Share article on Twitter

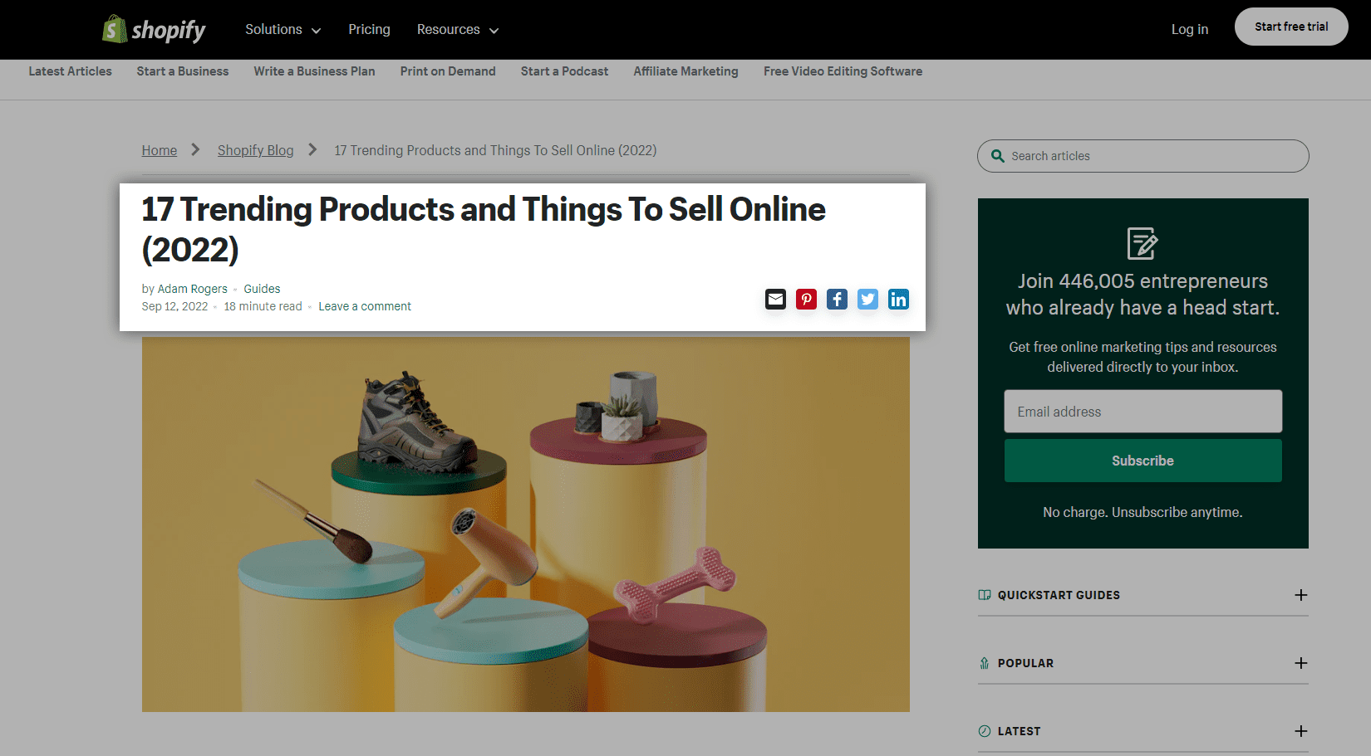[867, 299]
